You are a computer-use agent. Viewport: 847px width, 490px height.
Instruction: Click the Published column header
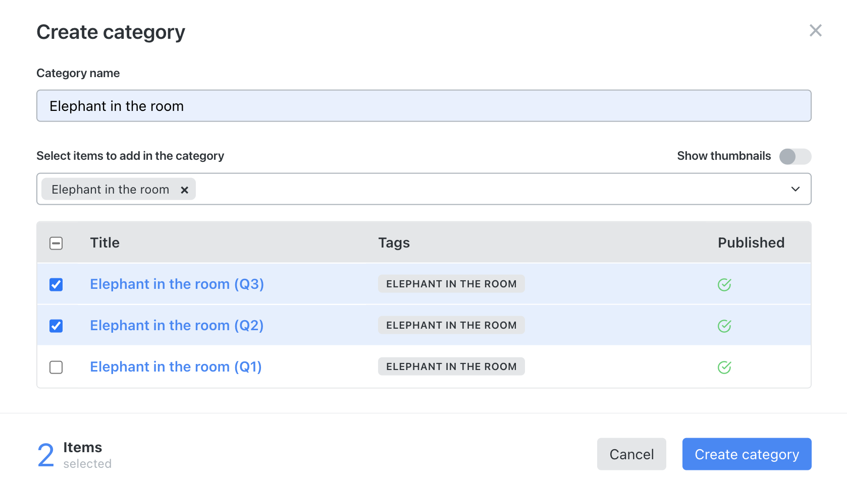click(751, 243)
